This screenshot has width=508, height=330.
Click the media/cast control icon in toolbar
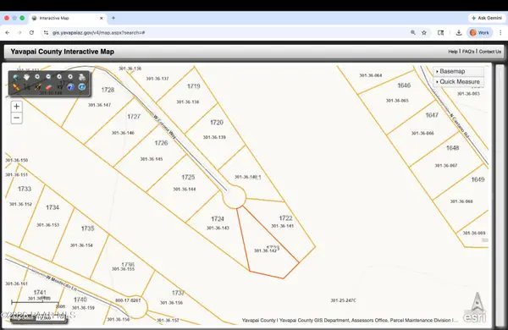point(440,33)
